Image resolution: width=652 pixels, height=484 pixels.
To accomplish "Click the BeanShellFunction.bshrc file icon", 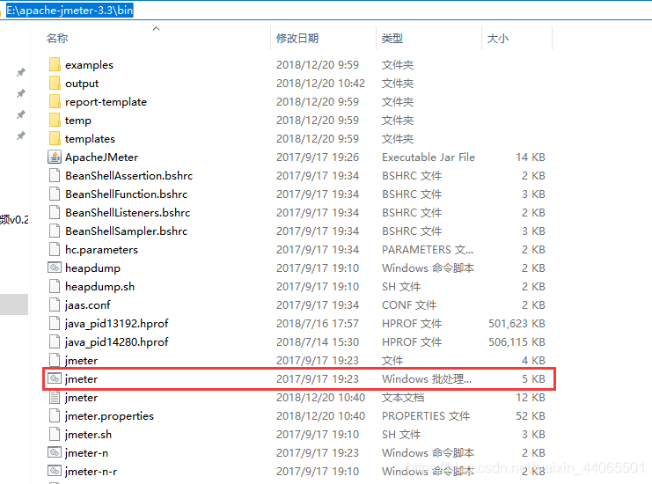I will [x=55, y=194].
